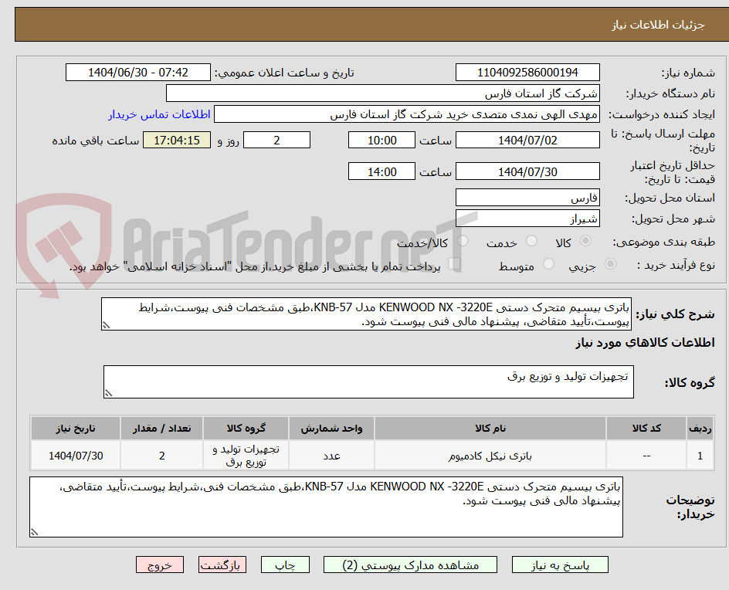Click the شهر field showing شیراز
The image size is (729, 590).
[x=527, y=218]
